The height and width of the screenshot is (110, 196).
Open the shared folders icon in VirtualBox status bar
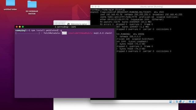click(x=187, y=102)
